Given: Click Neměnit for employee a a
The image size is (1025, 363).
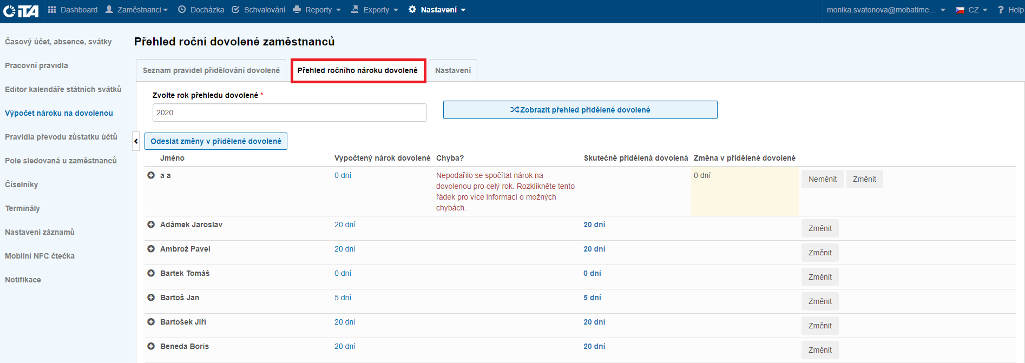Looking at the screenshot, I should tap(822, 179).
